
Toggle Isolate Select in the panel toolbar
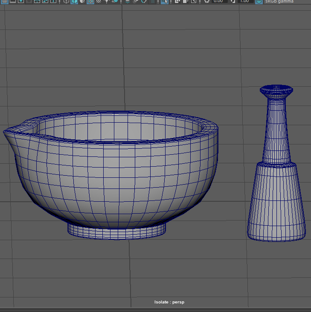164,1
